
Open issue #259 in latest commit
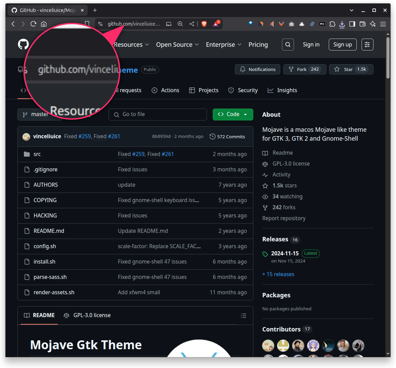click(x=84, y=137)
